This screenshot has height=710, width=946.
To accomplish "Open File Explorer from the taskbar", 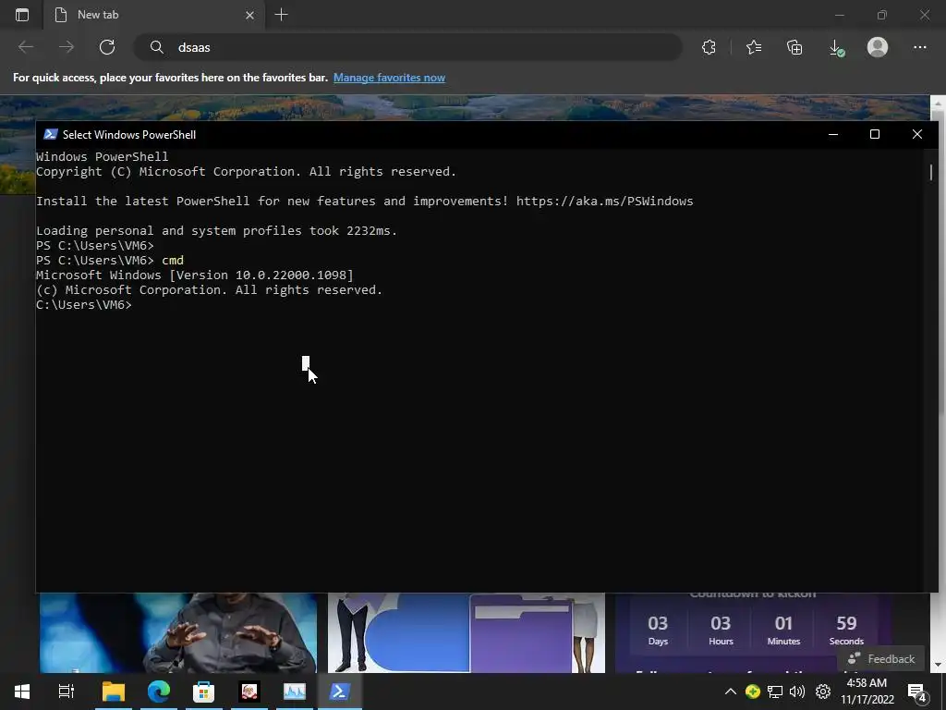I will (x=113, y=692).
